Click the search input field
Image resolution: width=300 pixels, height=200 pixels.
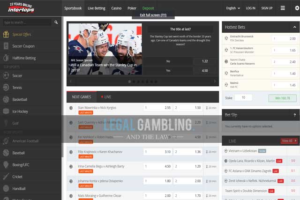pos(27,22)
